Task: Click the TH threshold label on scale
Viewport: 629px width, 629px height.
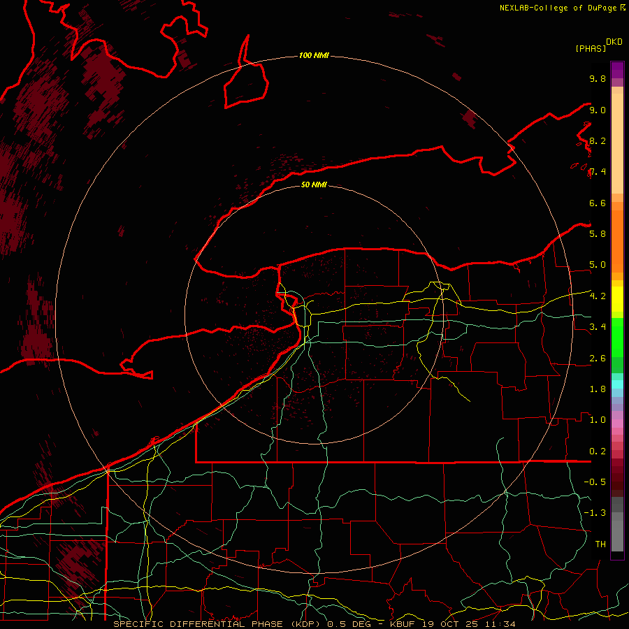Action: tap(600, 544)
